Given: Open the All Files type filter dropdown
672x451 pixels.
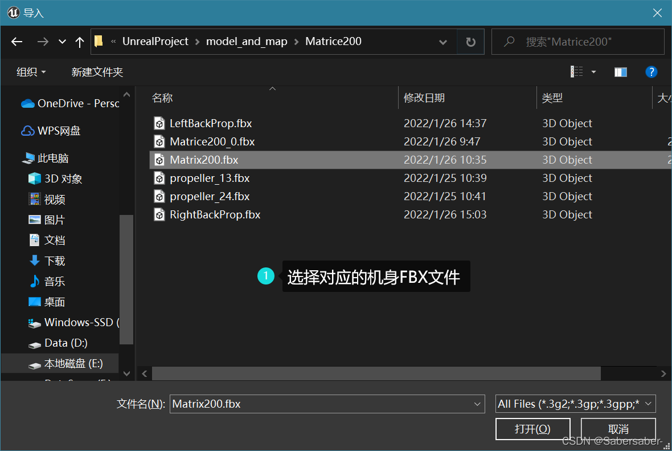Looking at the screenshot, I should pyautogui.click(x=575, y=404).
